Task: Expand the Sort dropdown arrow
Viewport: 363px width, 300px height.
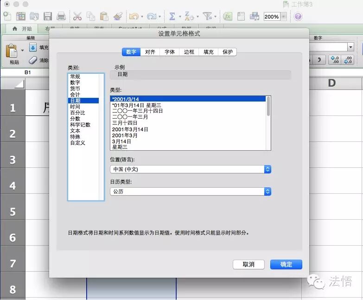Action: (197, 17)
